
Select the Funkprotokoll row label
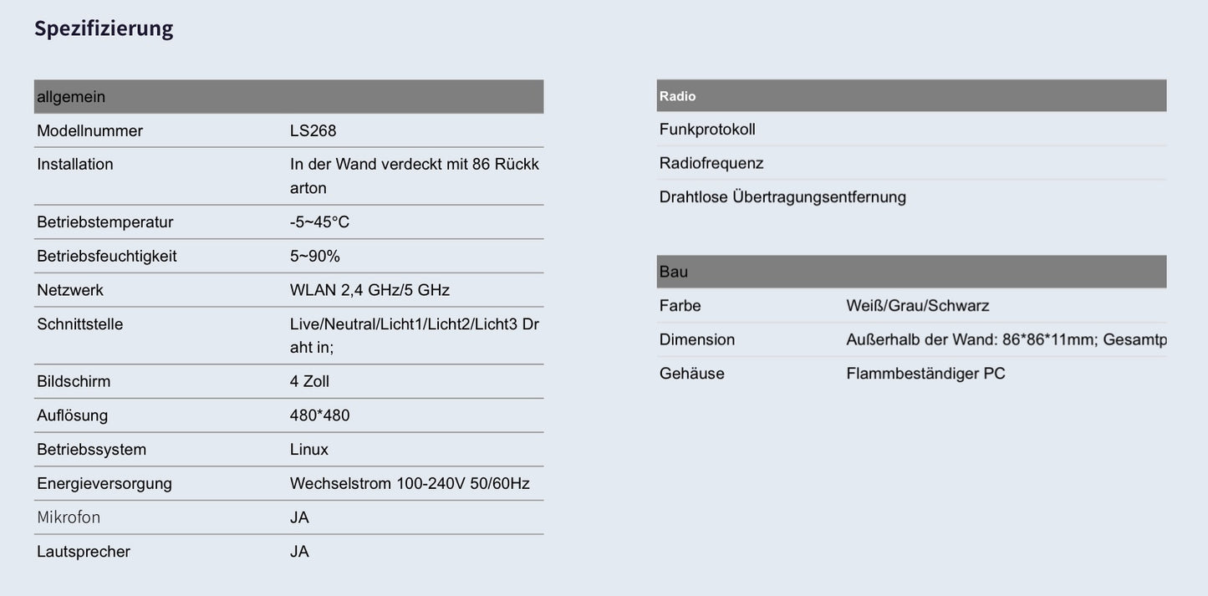pos(707,130)
